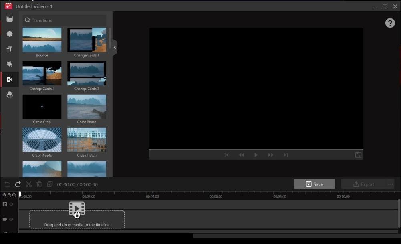Open the Effects (star) sidebar tab

(x=10, y=64)
